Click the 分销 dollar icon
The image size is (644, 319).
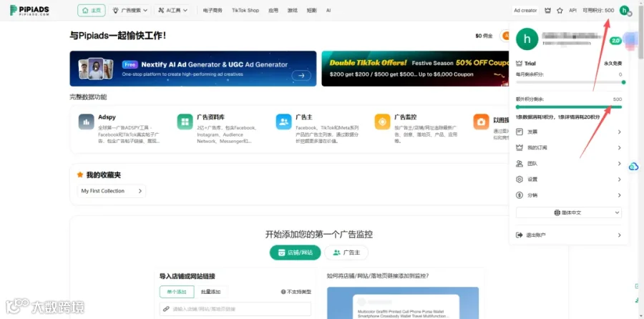pyautogui.click(x=519, y=195)
